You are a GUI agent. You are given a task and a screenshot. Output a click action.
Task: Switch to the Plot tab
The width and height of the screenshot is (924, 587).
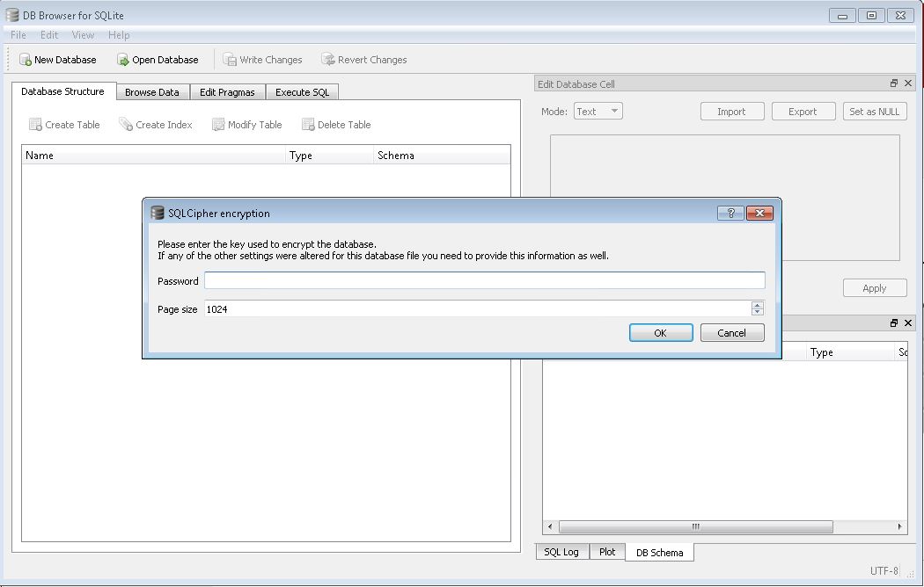tap(607, 552)
